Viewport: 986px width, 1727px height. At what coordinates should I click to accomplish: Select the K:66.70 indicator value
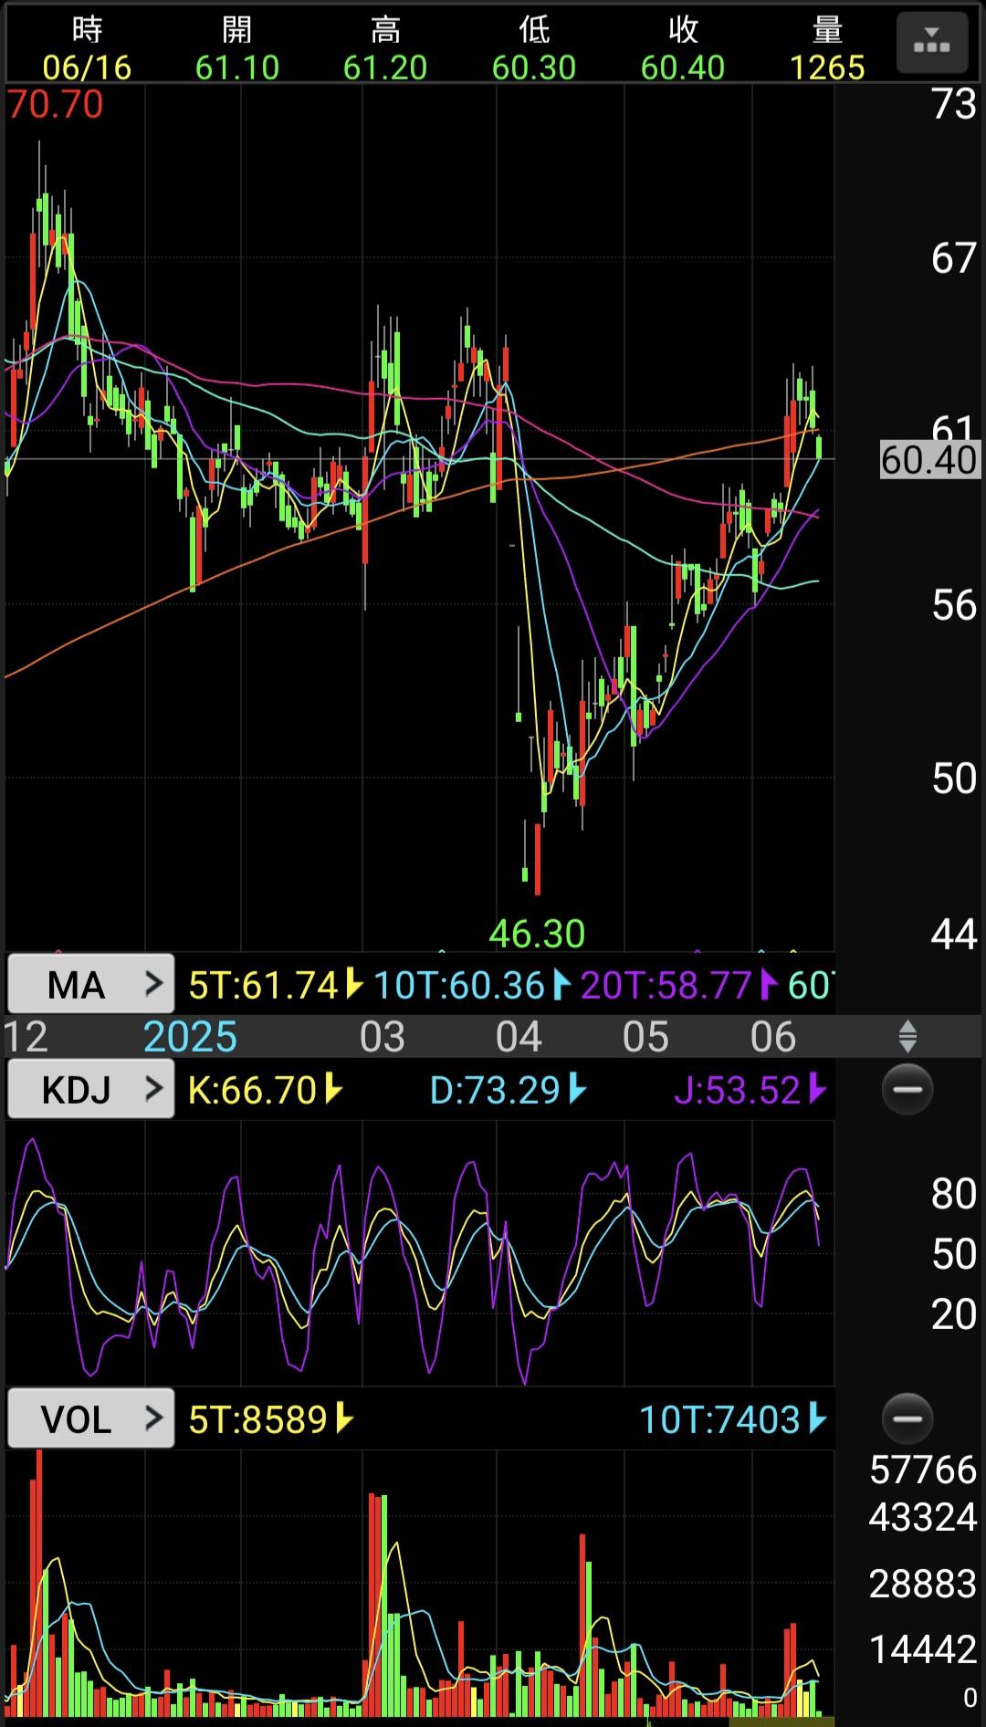point(263,1090)
